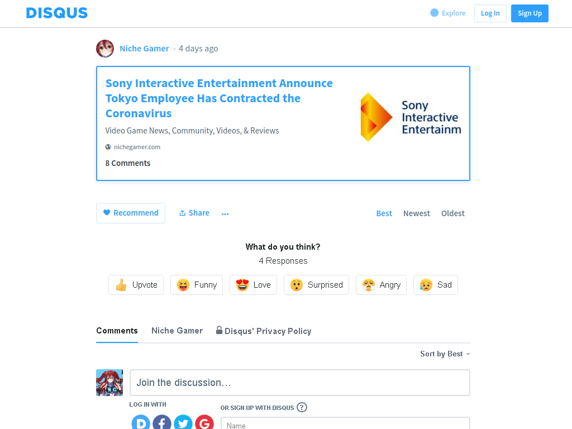This screenshot has height=429, width=572.
Task: Click the Name input field
Action: [x=345, y=423]
